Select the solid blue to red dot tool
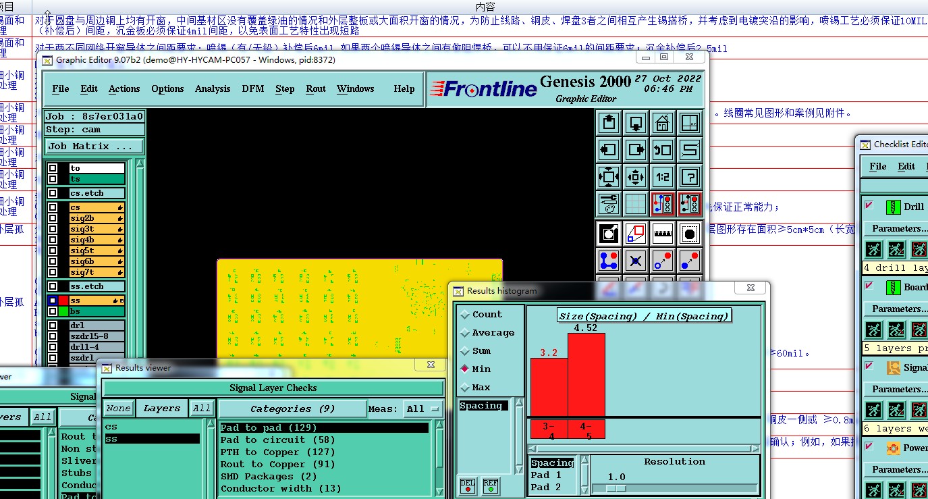The width and height of the screenshot is (928, 499). 689,261
